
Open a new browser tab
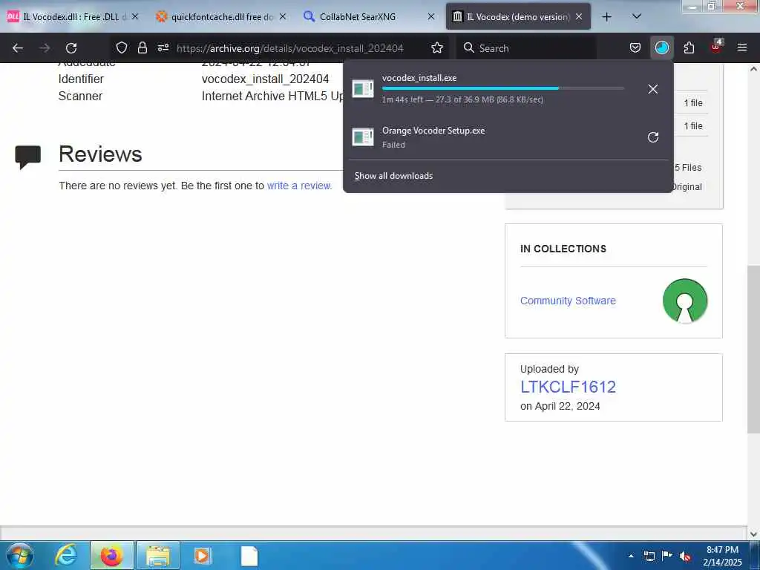tap(606, 16)
